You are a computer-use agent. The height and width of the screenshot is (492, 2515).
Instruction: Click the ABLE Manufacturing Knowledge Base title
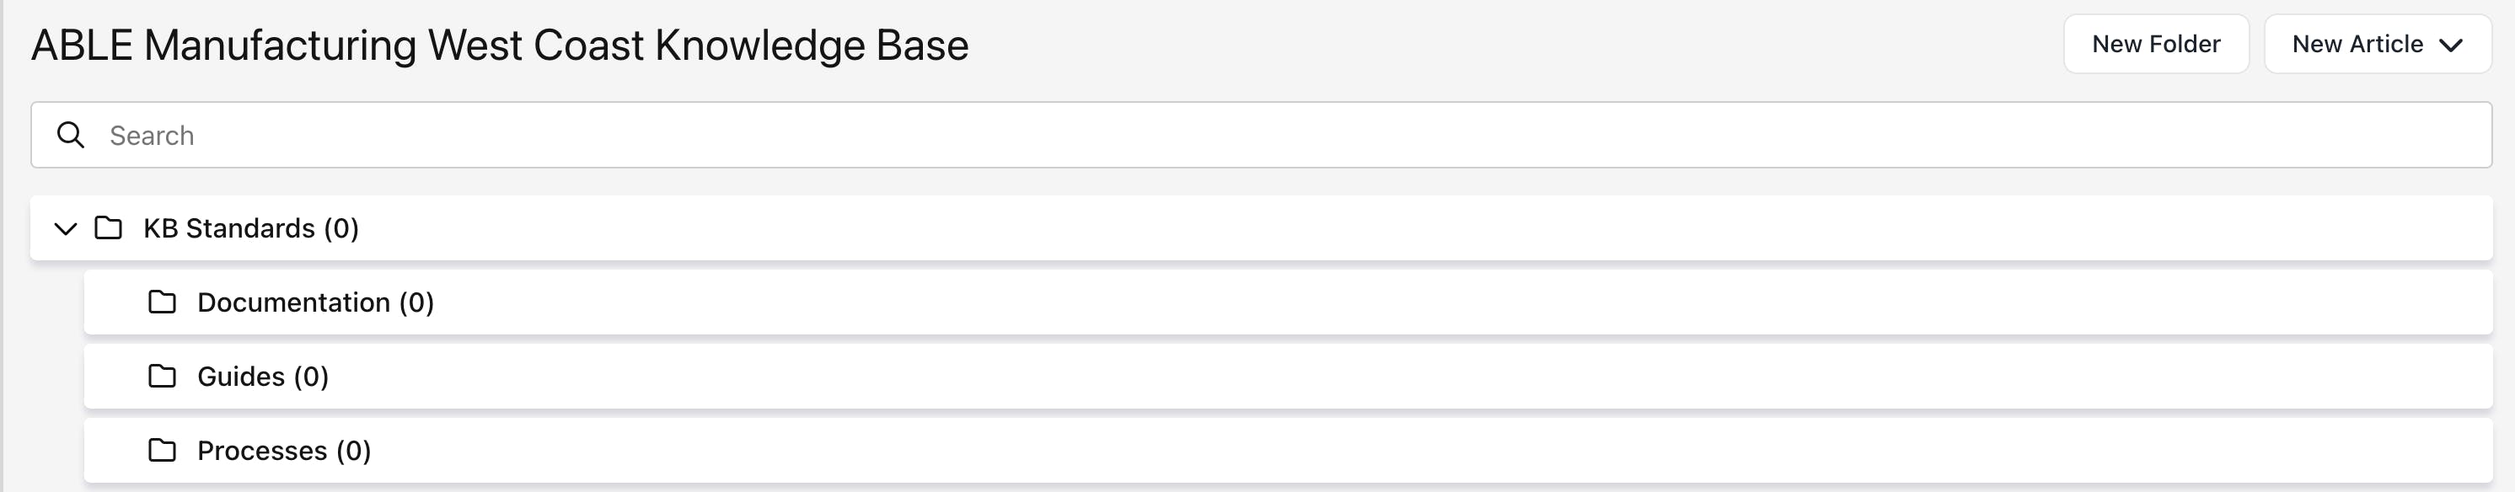click(500, 45)
